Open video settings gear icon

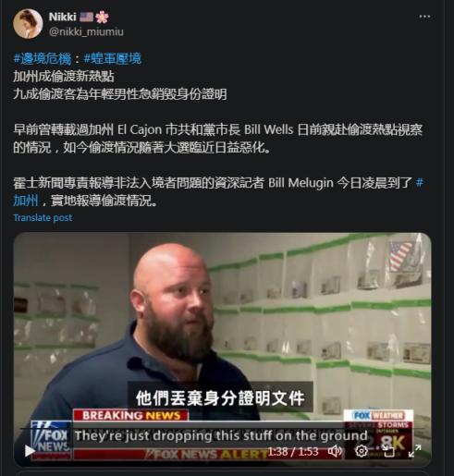362,451
